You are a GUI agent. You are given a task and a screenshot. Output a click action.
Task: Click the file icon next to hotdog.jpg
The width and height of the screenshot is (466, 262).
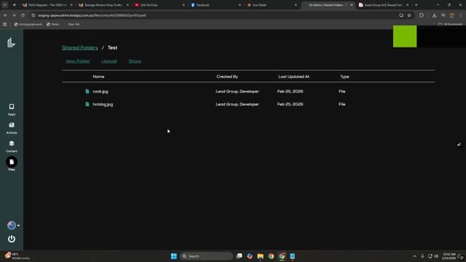pos(87,104)
